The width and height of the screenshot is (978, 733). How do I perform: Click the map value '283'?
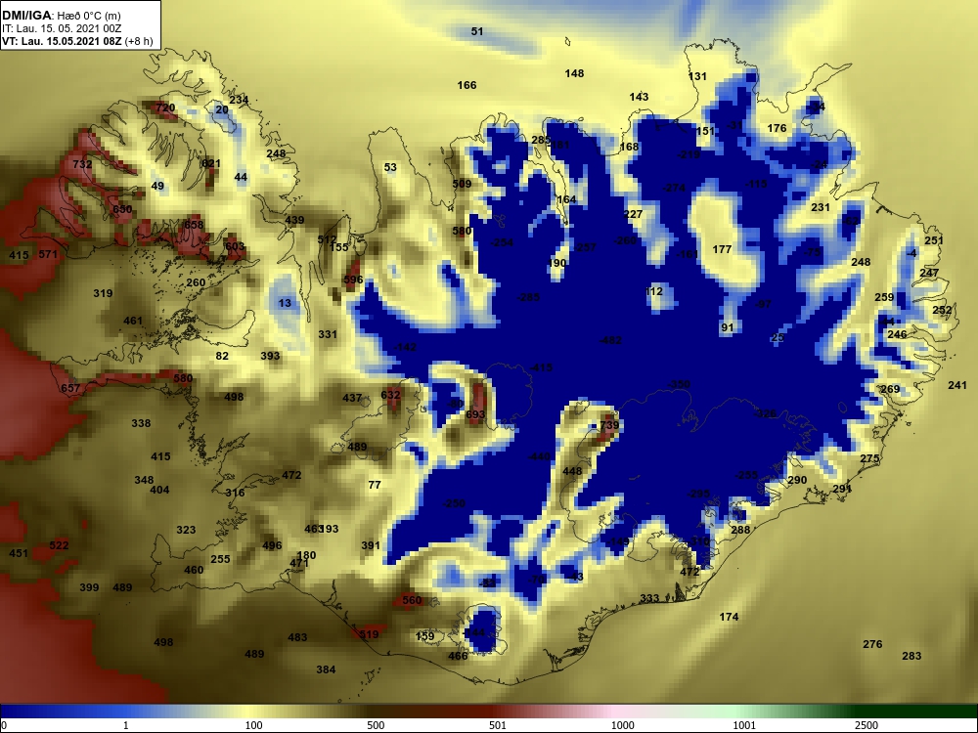point(911,656)
